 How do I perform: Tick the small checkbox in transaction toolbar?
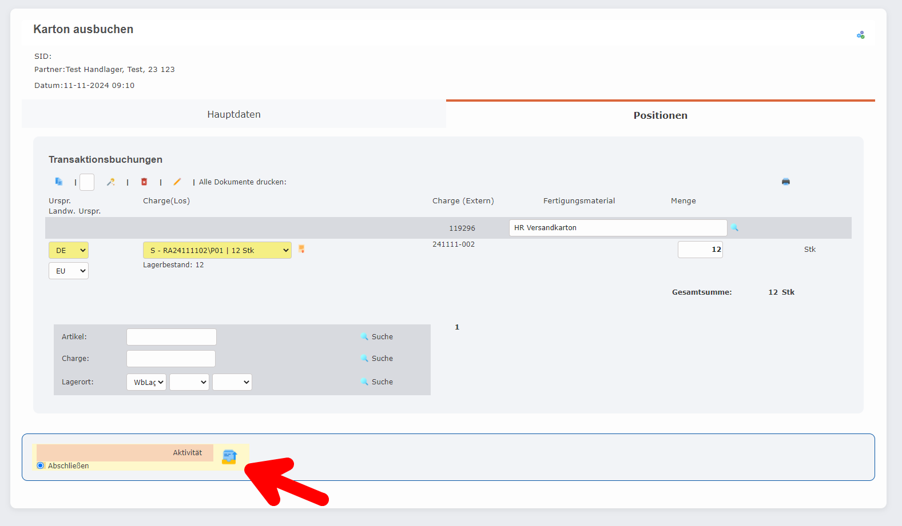(87, 182)
